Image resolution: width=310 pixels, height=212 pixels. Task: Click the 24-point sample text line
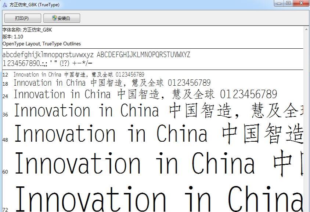click(145, 94)
